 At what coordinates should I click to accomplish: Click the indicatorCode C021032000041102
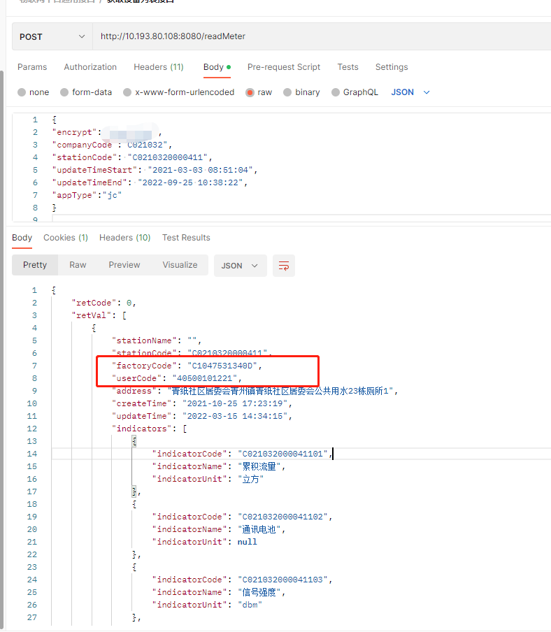282,517
